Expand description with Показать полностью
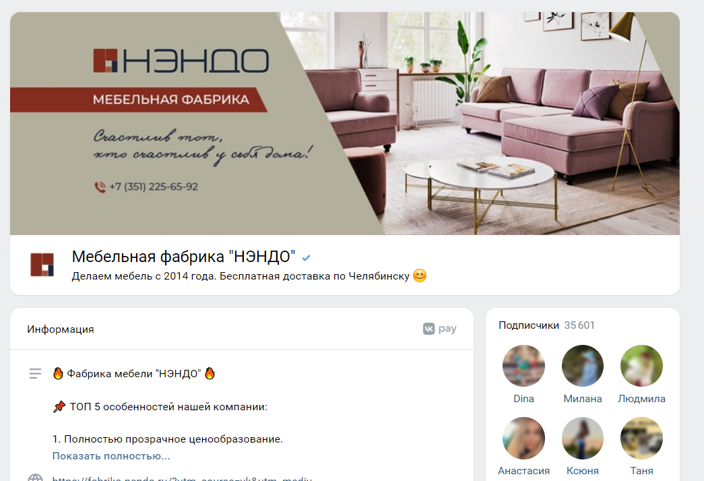 pos(111,456)
